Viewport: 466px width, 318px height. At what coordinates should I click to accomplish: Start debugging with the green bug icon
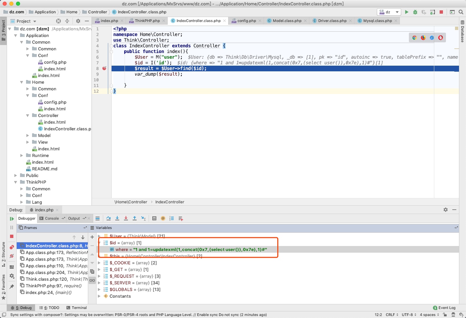[415, 12]
